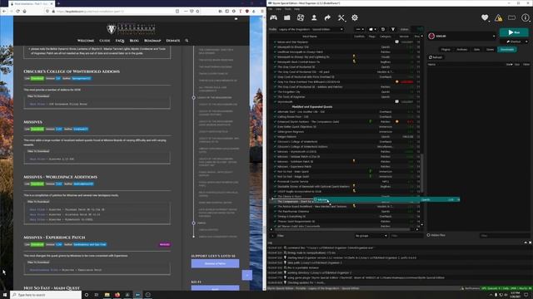533x299 pixels.
Task: Open the Nexus globe icon in Mod Organizer
Action: [x=301, y=17]
